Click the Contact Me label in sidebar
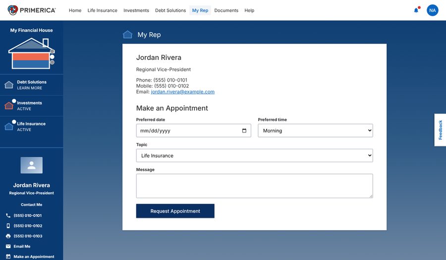 pos(32,205)
